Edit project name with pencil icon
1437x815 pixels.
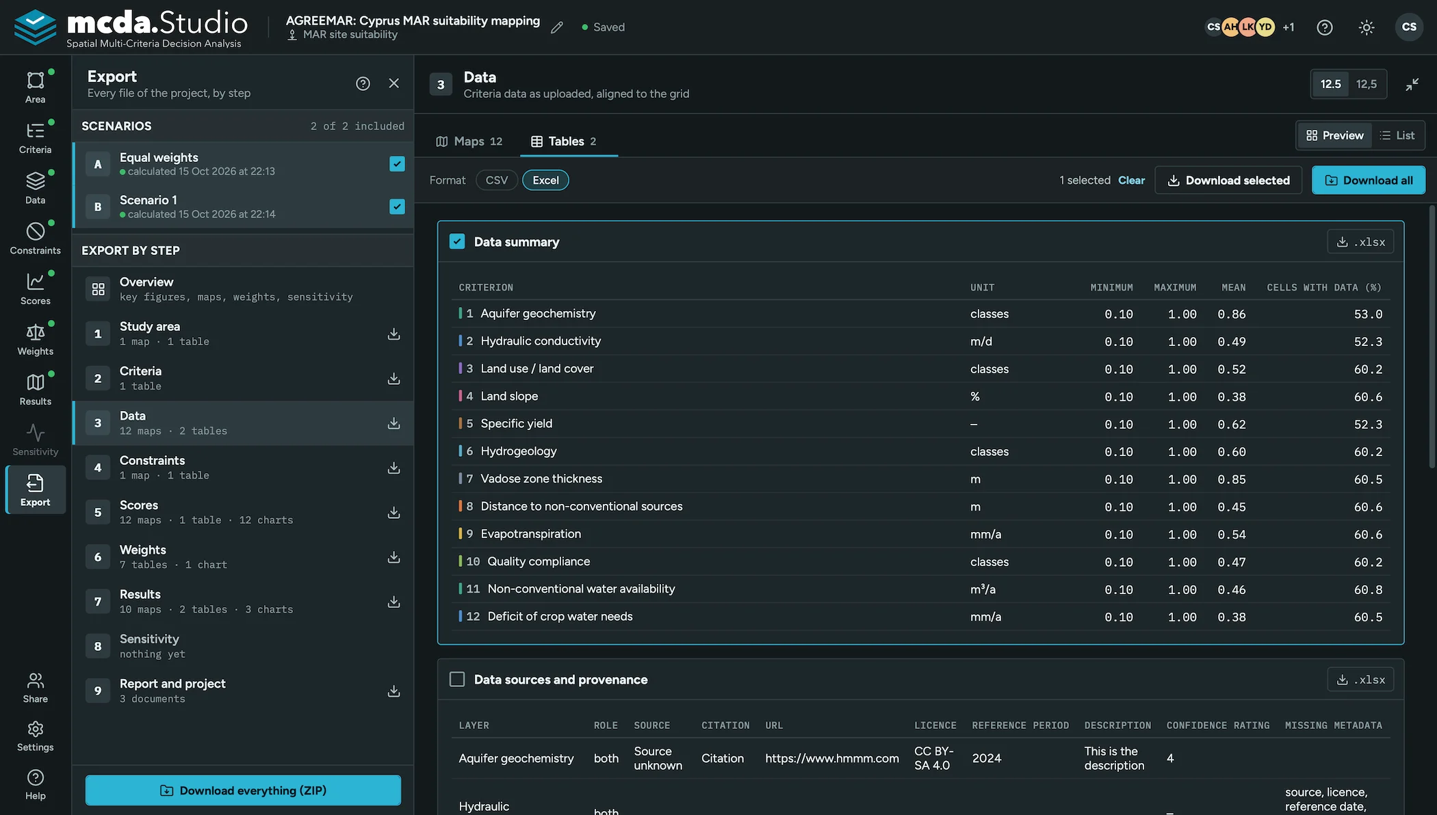[x=557, y=27]
